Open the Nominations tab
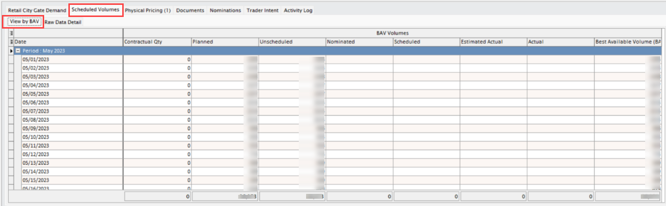This screenshot has height=206, width=666. (x=225, y=10)
